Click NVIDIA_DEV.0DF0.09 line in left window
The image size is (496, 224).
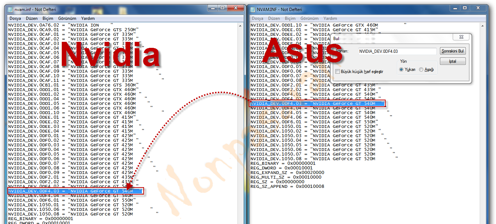click(x=83, y=173)
